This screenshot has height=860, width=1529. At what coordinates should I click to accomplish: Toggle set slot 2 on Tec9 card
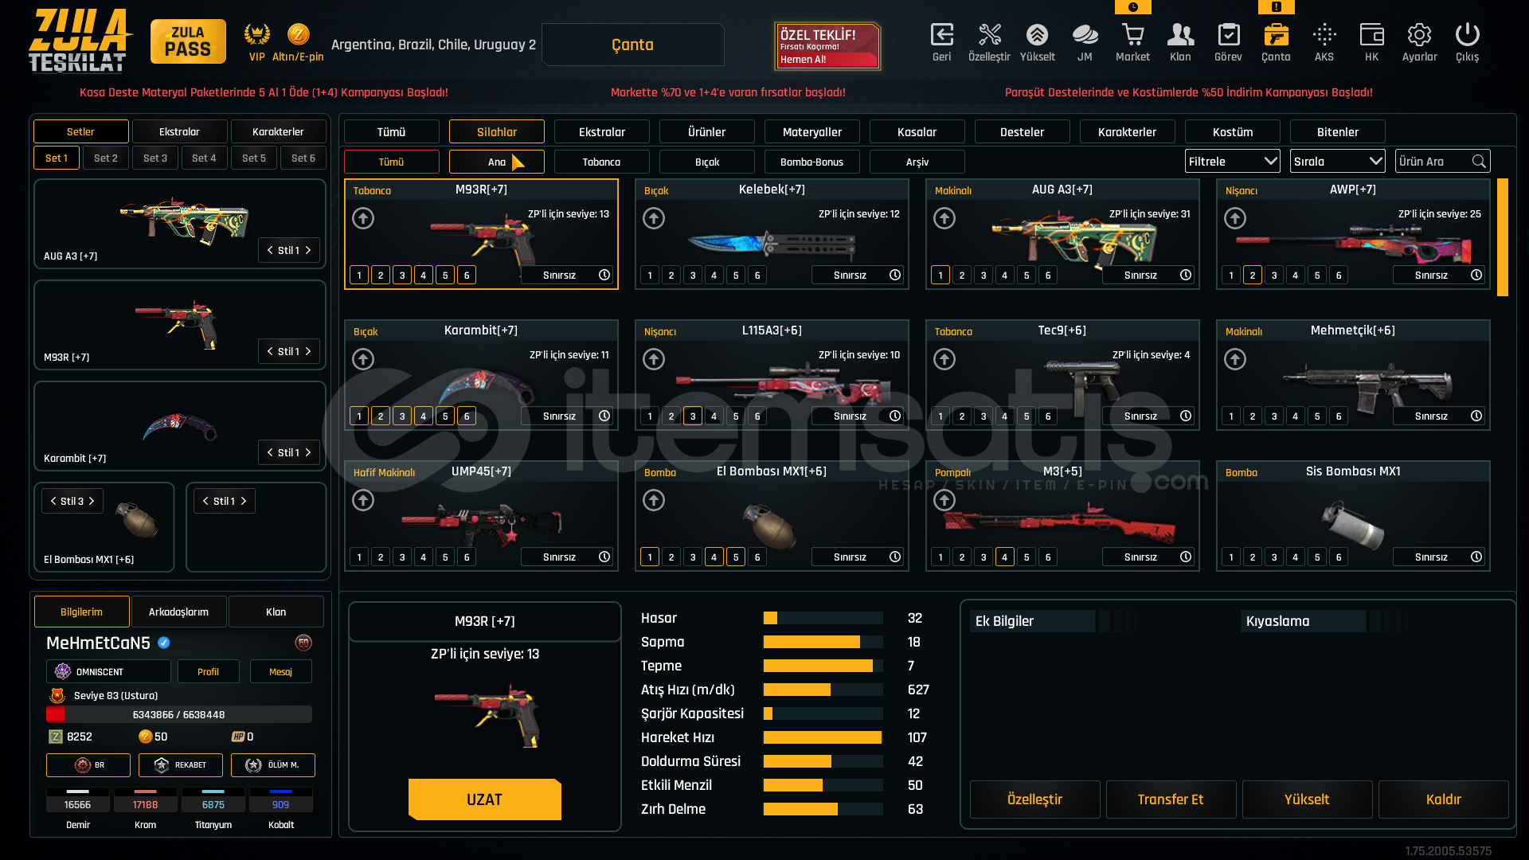coord(962,416)
